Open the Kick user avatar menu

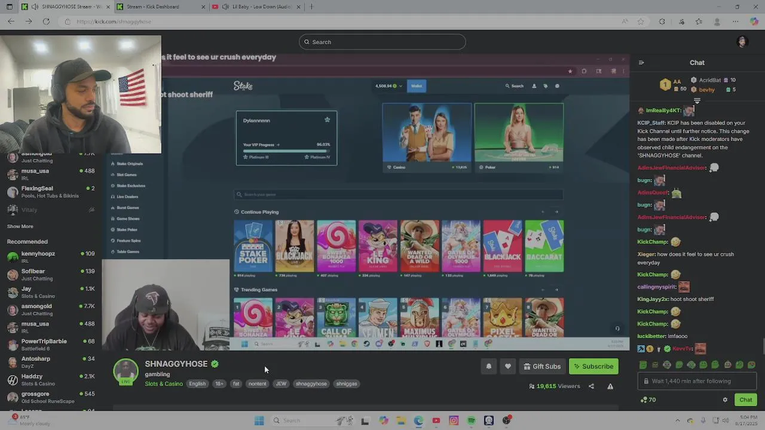point(742,42)
